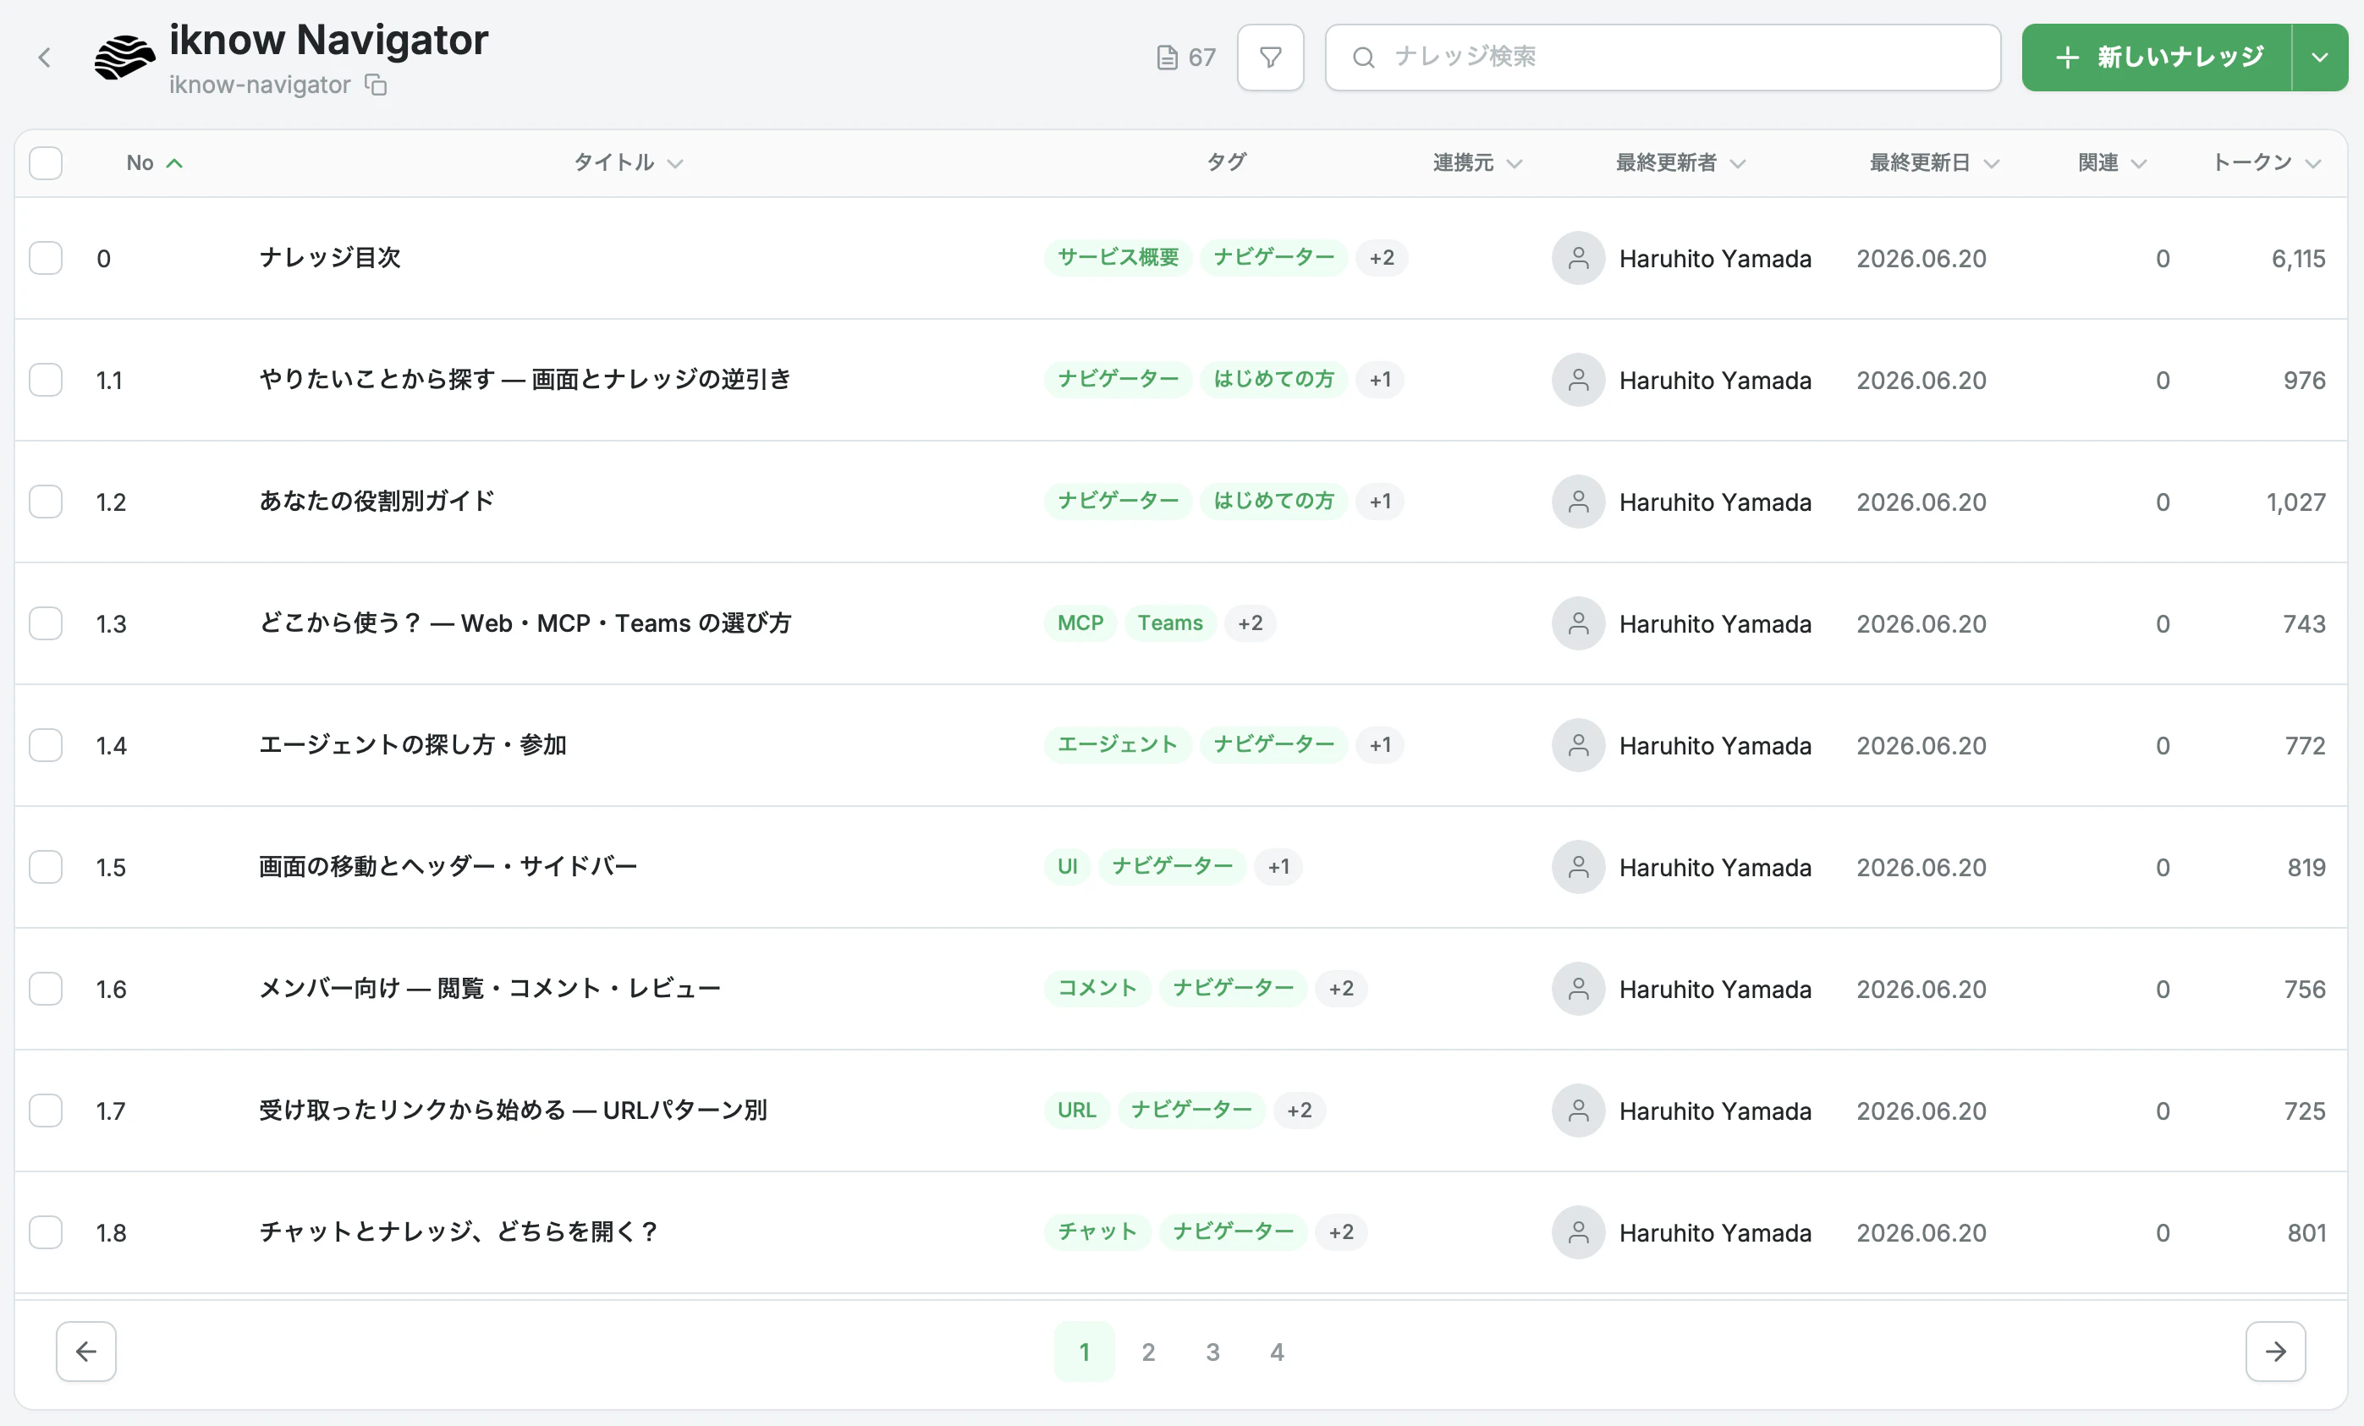Go to next page with right arrow
This screenshot has width=2364, height=1426.
[x=2276, y=1352]
